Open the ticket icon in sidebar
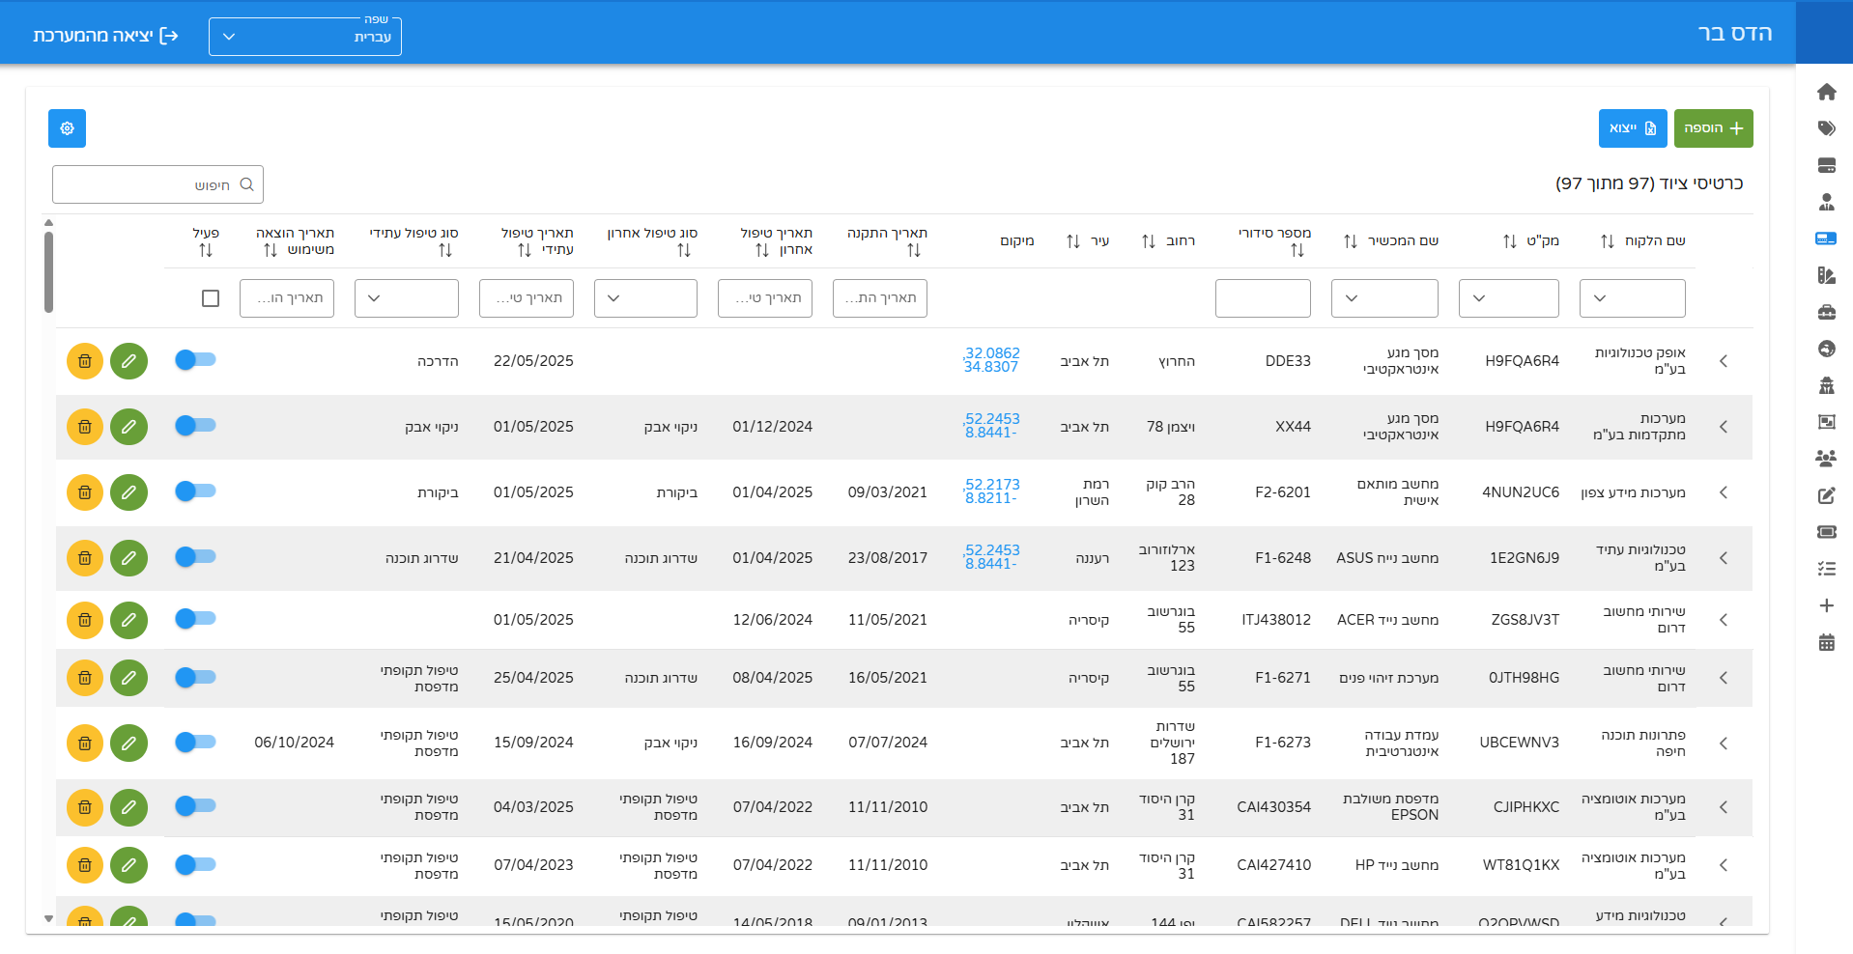Screen dimensions: 1853x954 (x=1826, y=532)
